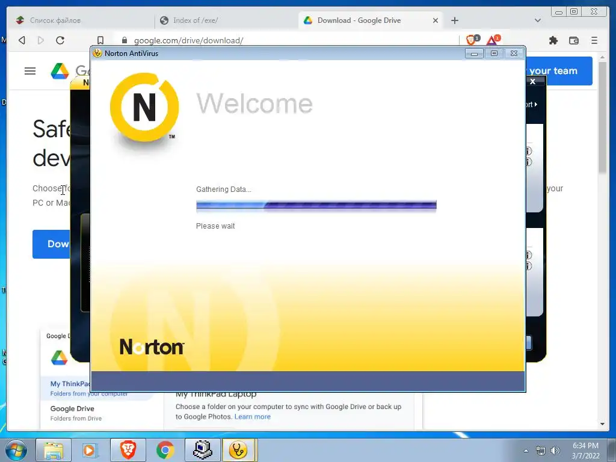Launch Windows Media Player from the taskbar
Image resolution: width=616 pixels, height=462 pixels.
click(x=89, y=450)
